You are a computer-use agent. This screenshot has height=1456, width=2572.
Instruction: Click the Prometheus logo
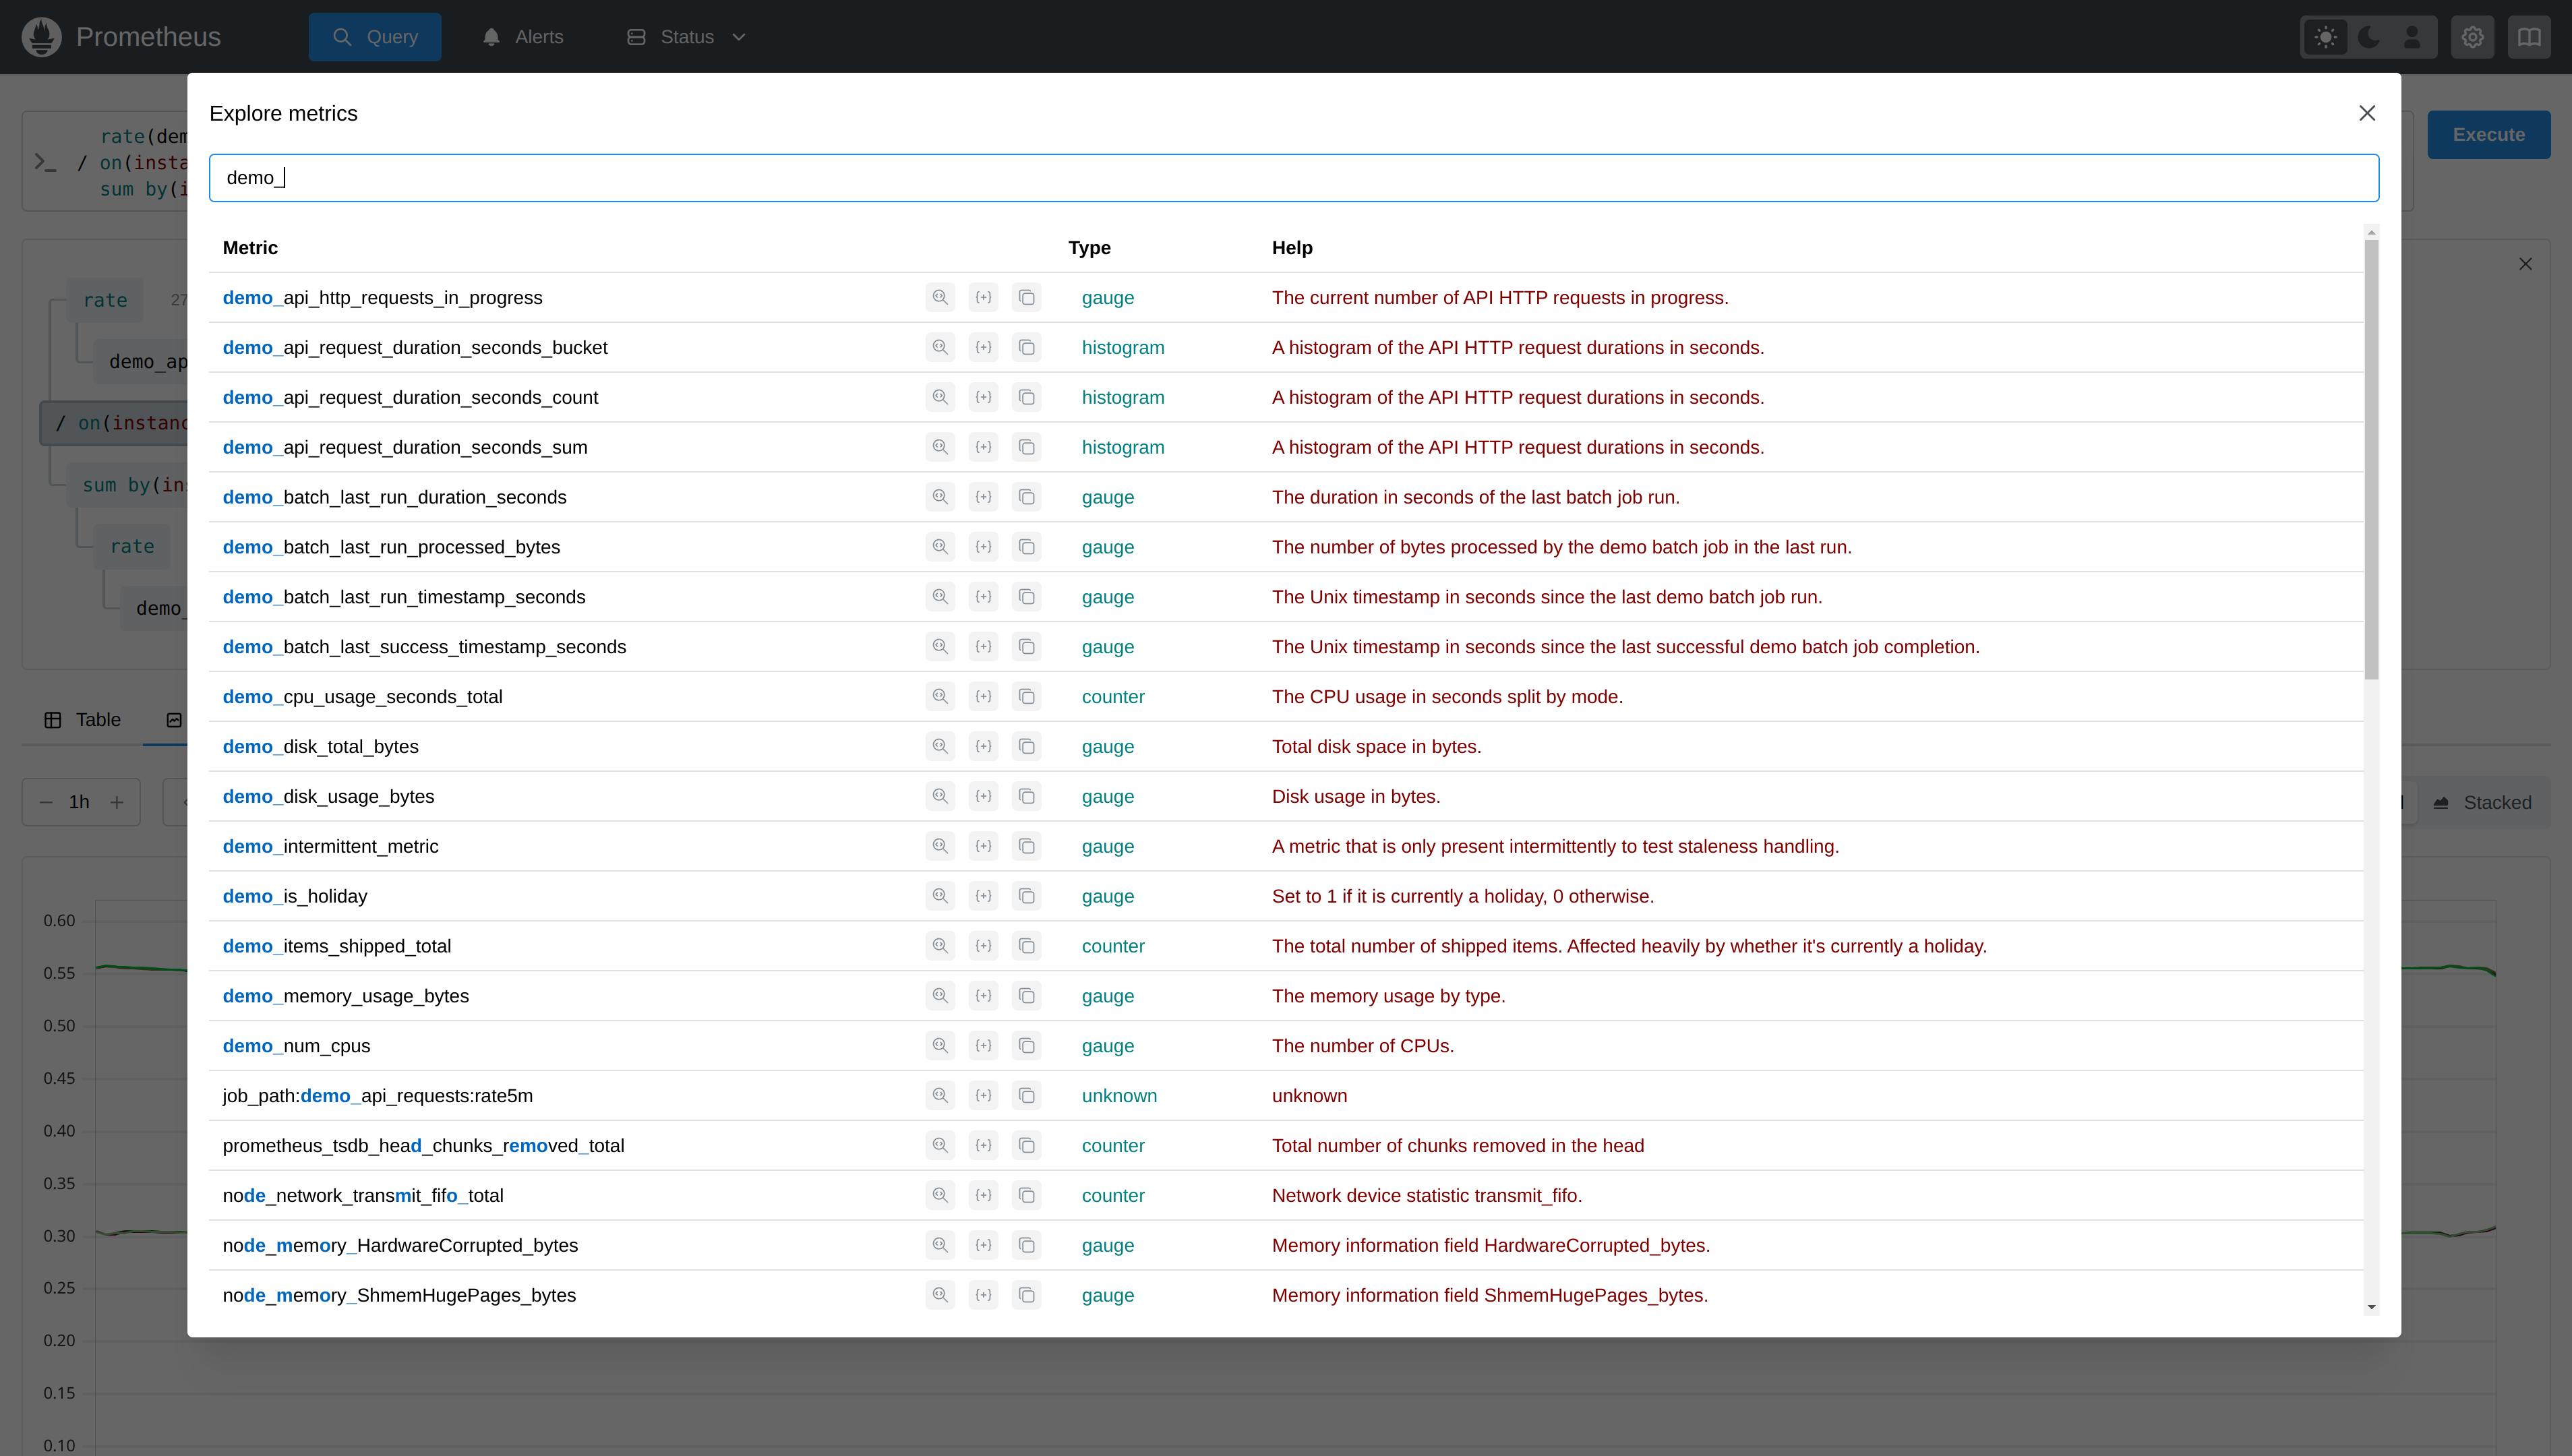pos(40,36)
